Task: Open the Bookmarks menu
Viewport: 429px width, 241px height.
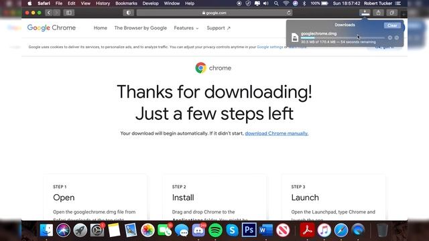Action: coord(126,3)
